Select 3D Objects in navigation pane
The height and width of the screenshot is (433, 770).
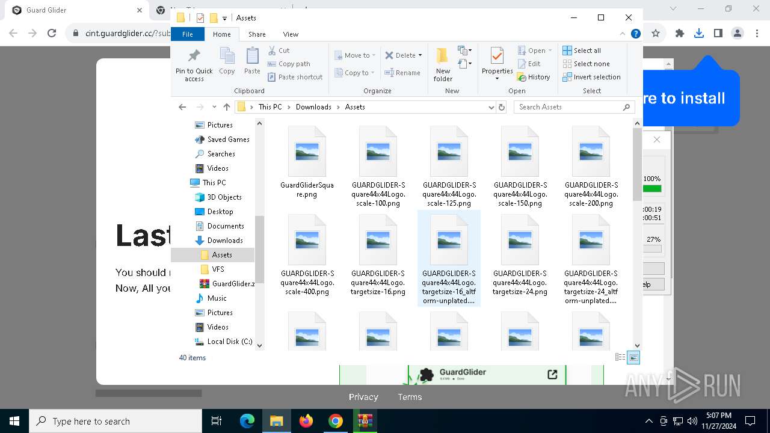coord(218,197)
